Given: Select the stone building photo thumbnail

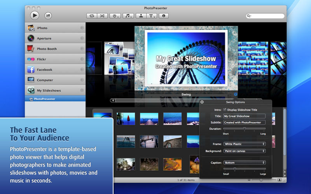Looking at the screenshot, I should (x=172, y=141).
